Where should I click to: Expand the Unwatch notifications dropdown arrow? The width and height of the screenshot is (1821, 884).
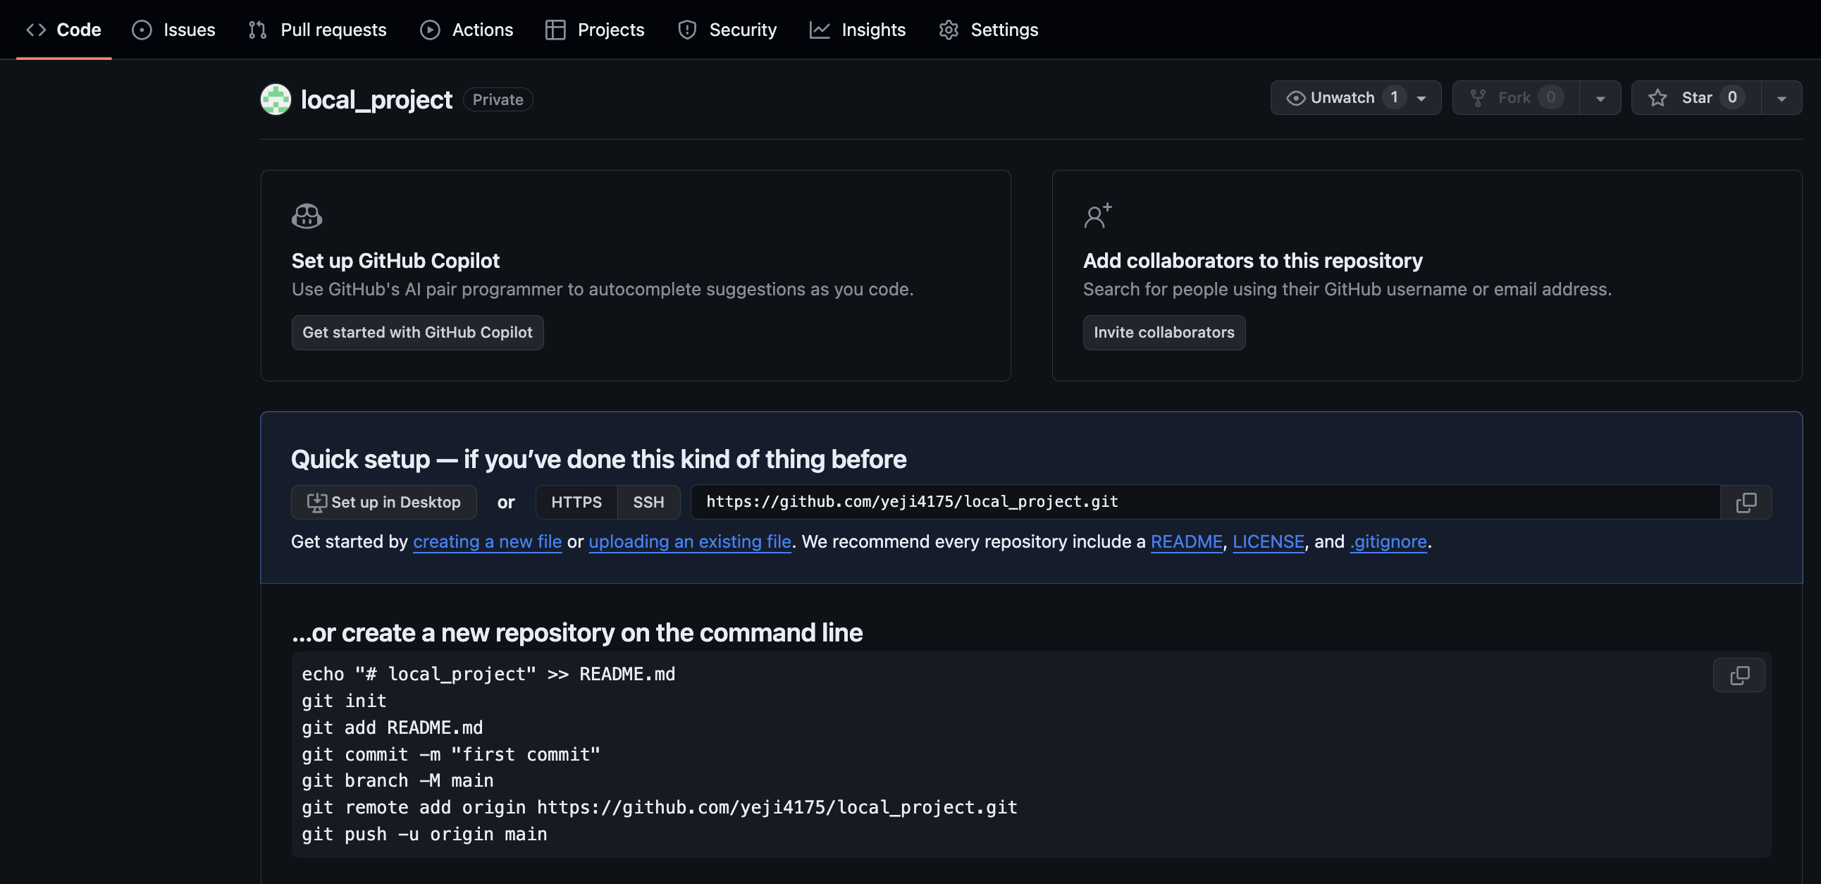coord(1421,98)
